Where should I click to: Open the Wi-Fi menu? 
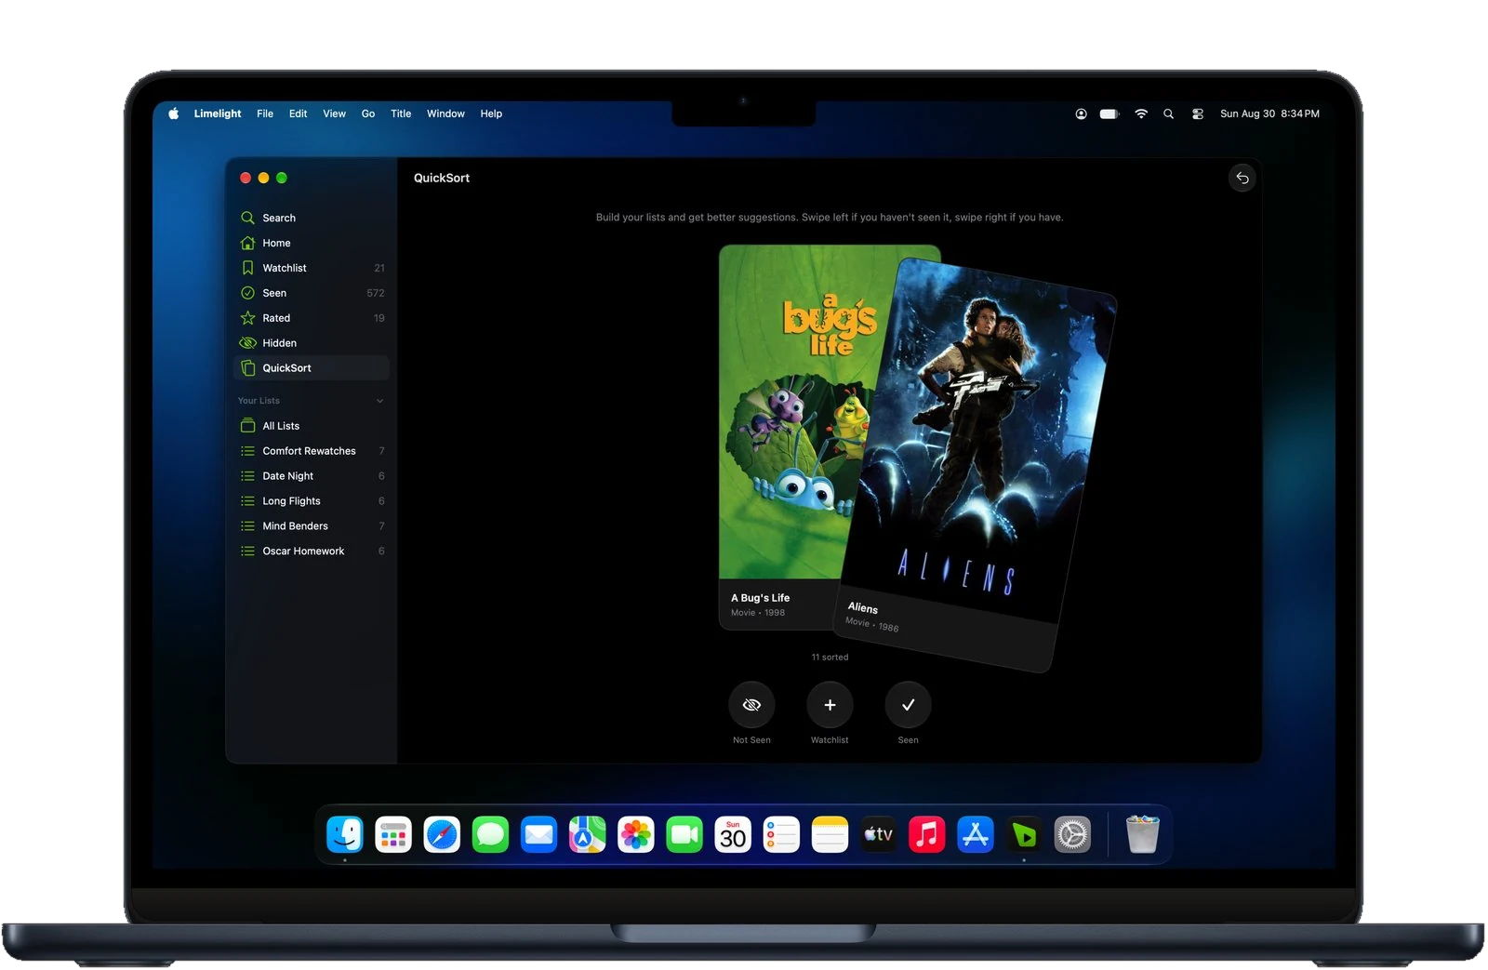click(x=1141, y=113)
